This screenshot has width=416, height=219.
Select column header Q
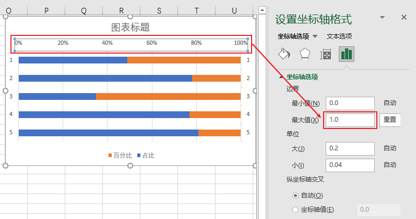[84, 10]
